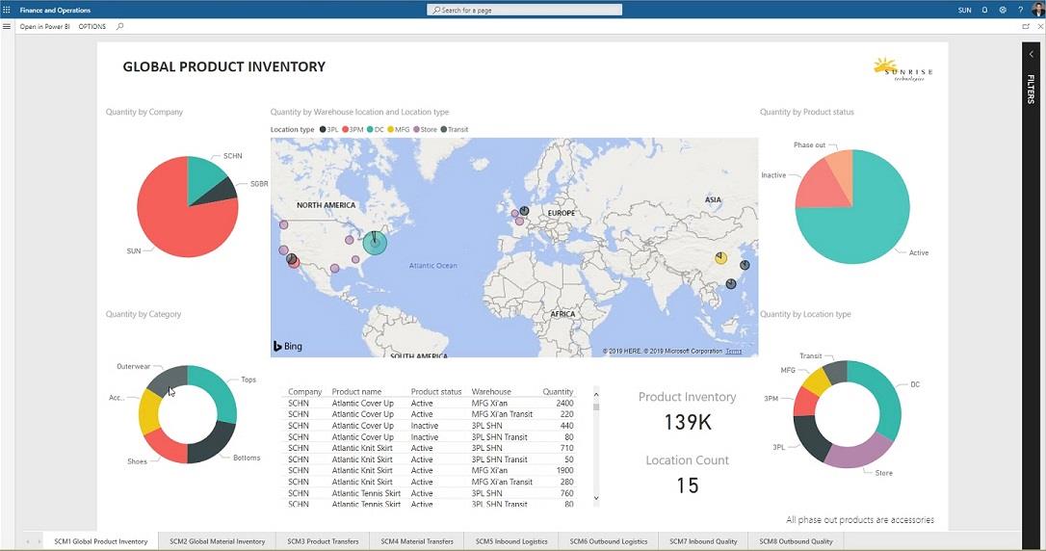
Task: Click the search magnifier in the action bar
Action: [120, 27]
